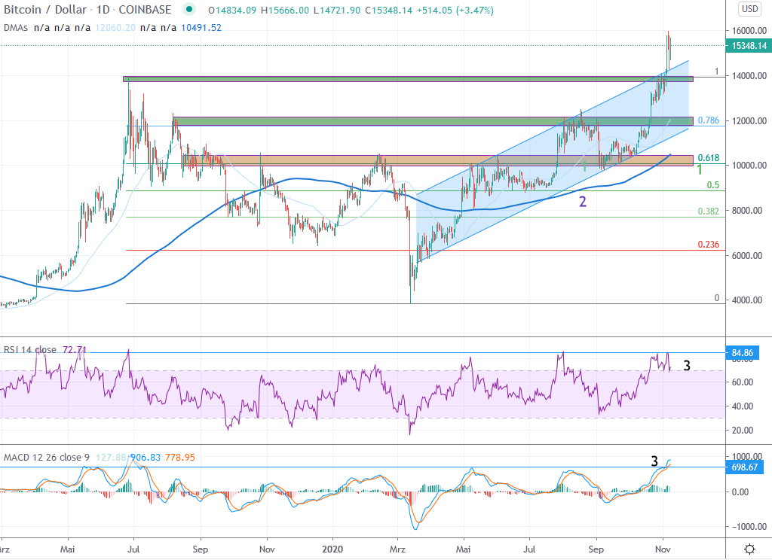The height and width of the screenshot is (560, 772).
Task: Click the USD currency selector button
Action: (x=750, y=9)
